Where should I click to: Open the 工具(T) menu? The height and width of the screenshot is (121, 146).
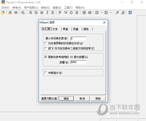[x=68, y=8]
